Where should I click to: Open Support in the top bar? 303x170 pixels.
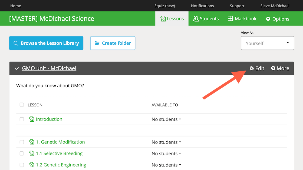(237, 6)
